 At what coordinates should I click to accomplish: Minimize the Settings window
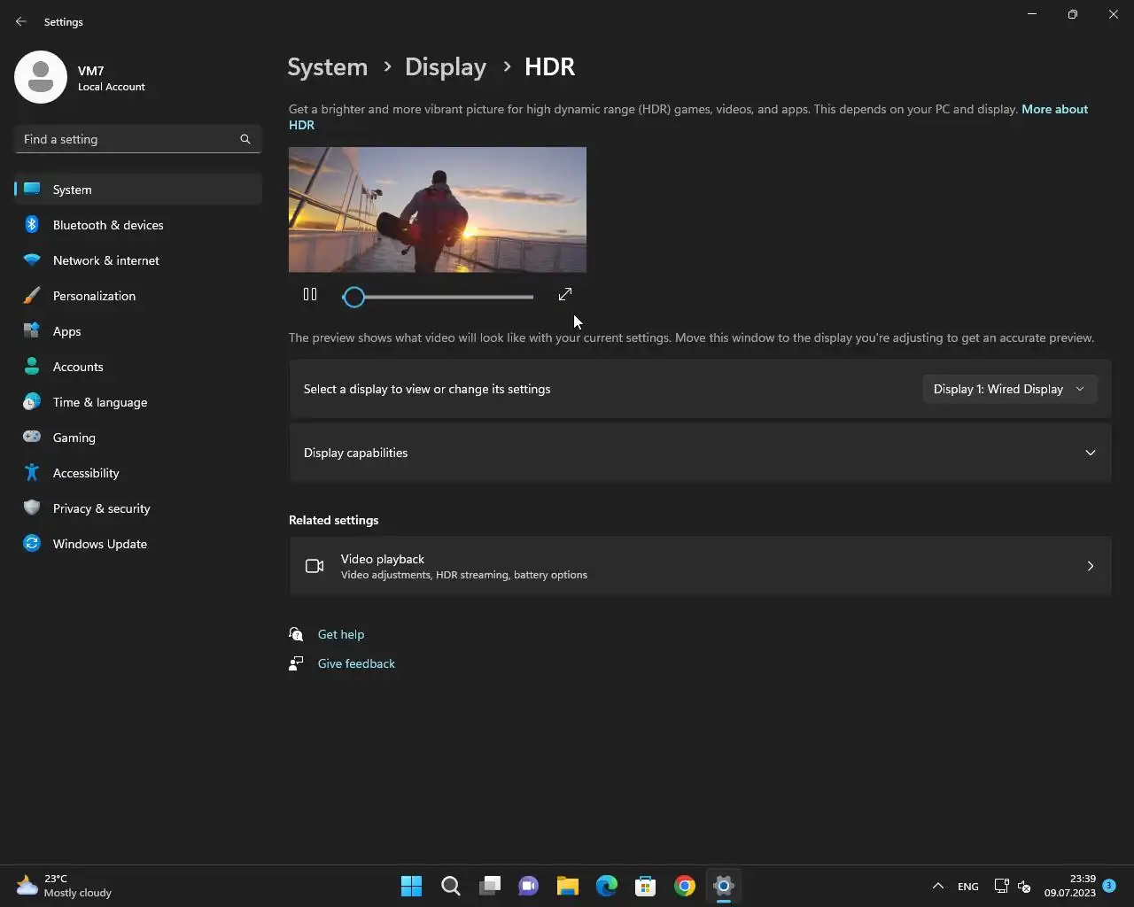pos(1032,14)
